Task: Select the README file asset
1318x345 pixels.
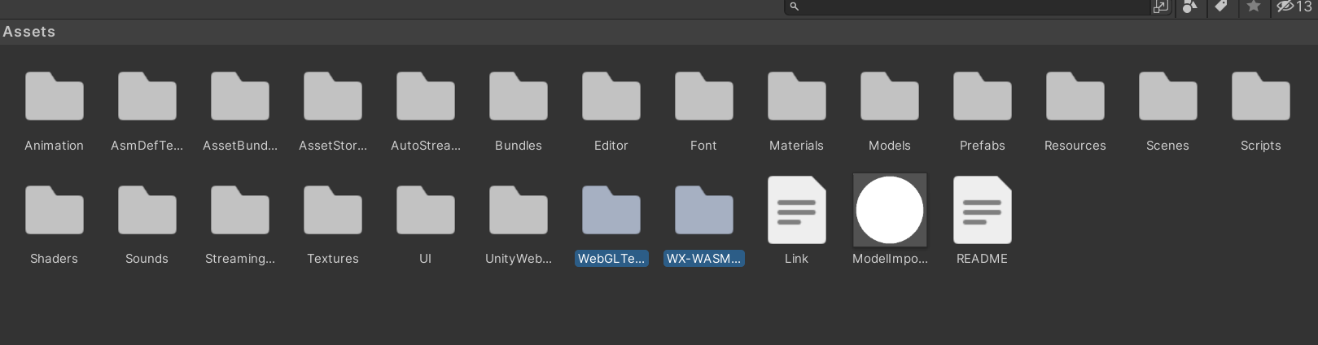Action: tap(983, 211)
